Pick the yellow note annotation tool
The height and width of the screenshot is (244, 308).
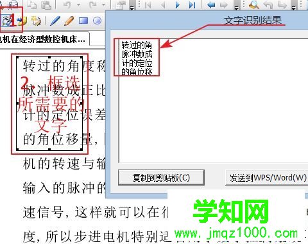point(22,21)
